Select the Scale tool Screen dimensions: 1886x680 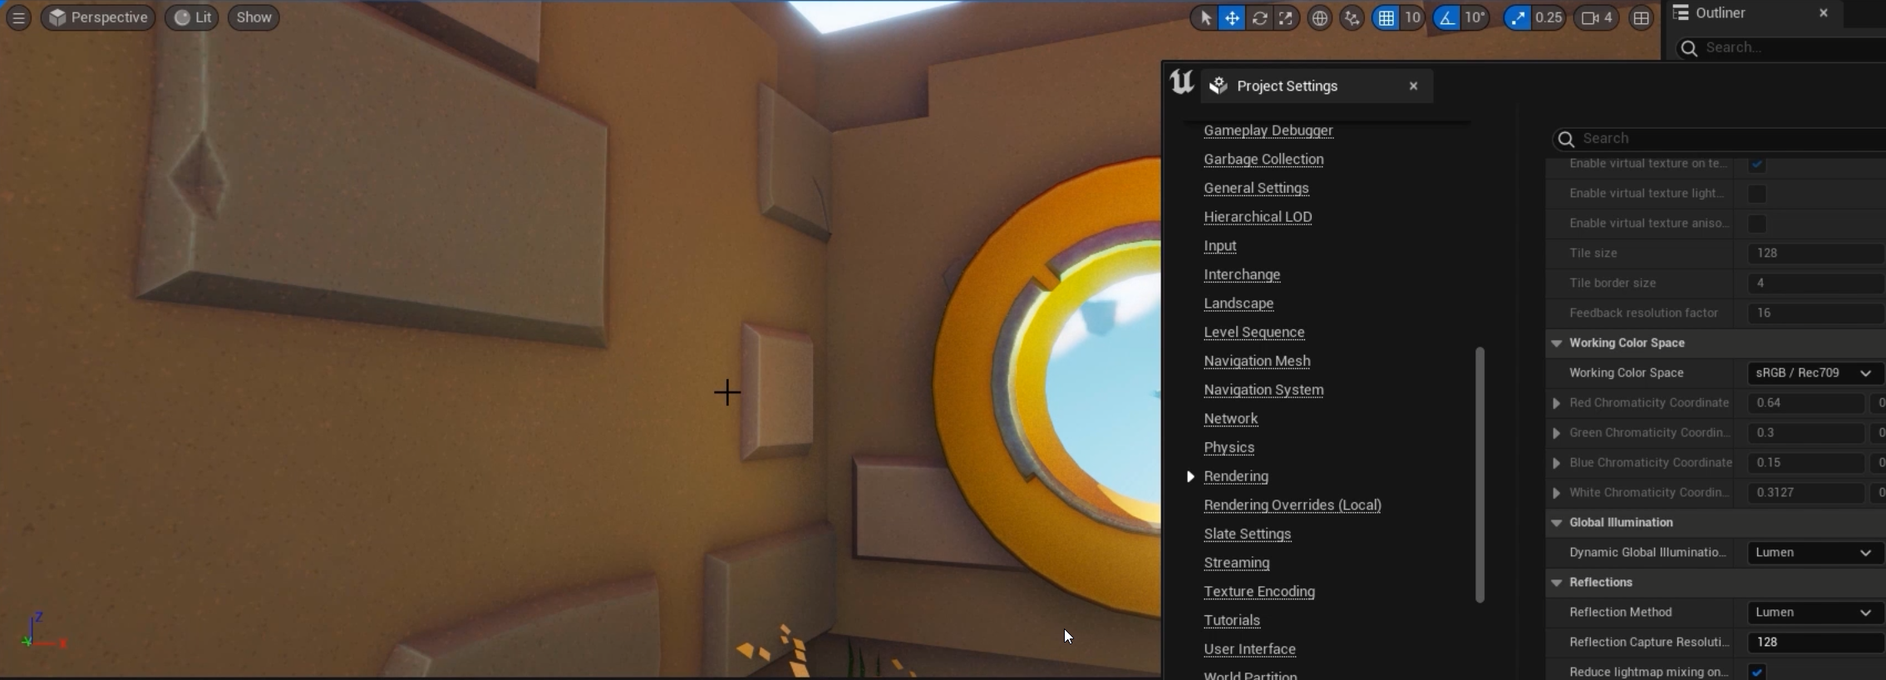[x=1286, y=17]
